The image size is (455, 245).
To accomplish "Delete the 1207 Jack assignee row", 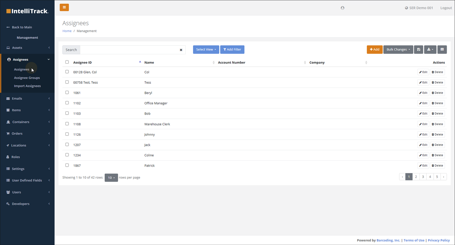I will pyautogui.click(x=437, y=145).
